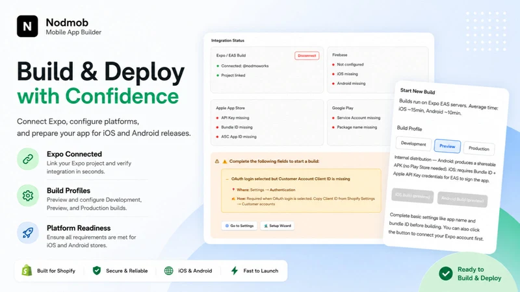
Task: Click "Bundle ID missing" entry
Action: (237, 127)
